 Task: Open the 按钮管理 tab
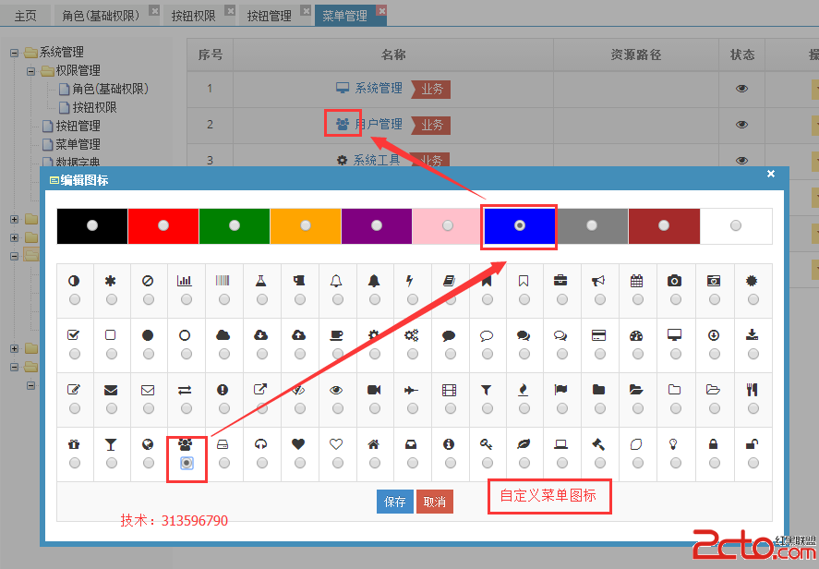click(269, 17)
